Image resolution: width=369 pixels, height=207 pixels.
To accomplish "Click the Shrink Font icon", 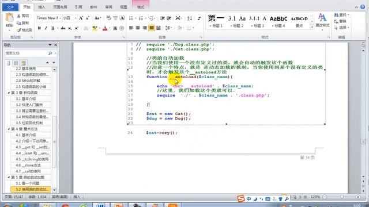I will [x=87, y=18].
